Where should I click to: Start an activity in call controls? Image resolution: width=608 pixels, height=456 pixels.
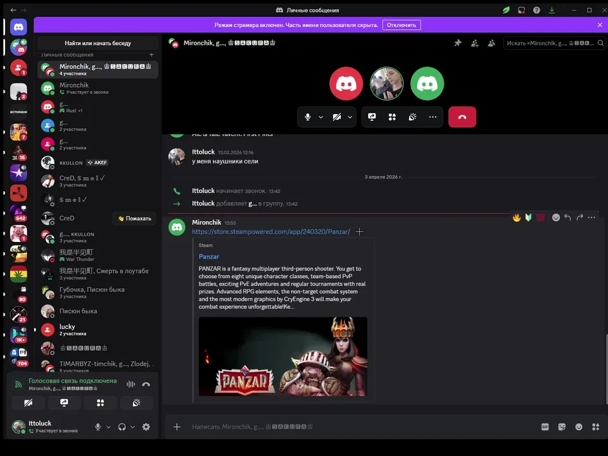tap(392, 117)
